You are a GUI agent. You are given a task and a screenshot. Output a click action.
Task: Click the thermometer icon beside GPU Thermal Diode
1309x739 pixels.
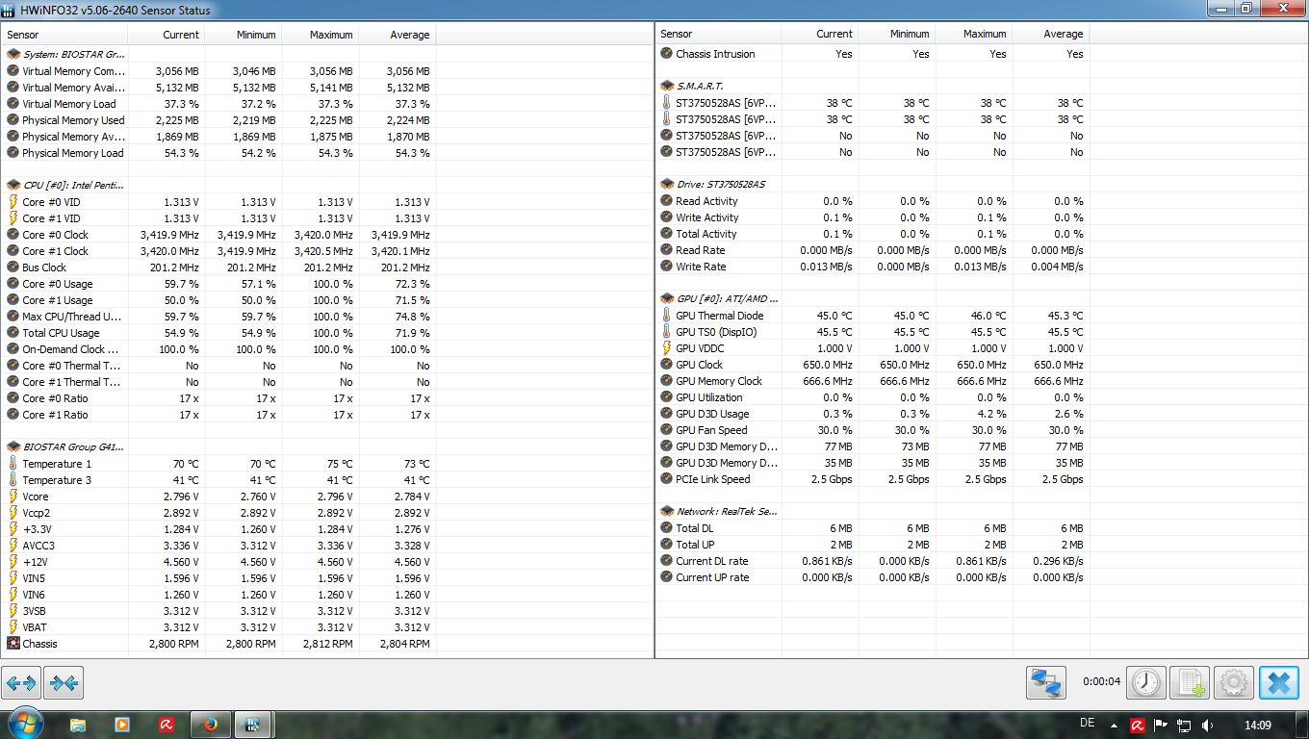tap(667, 316)
